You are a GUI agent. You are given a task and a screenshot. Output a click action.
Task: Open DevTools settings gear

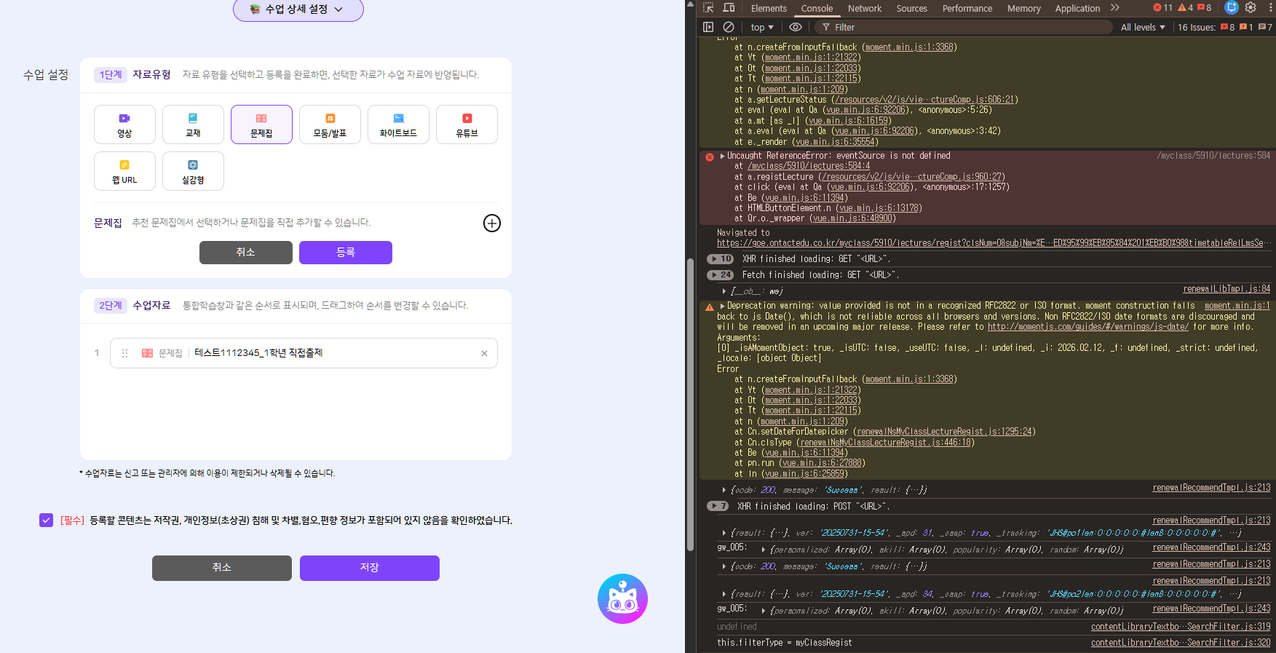pos(1251,8)
